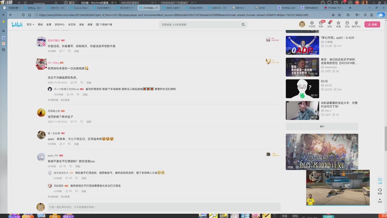Reply to the Isaro_797 comment
This screenshot has height=218, width=387.
(78, 166)
